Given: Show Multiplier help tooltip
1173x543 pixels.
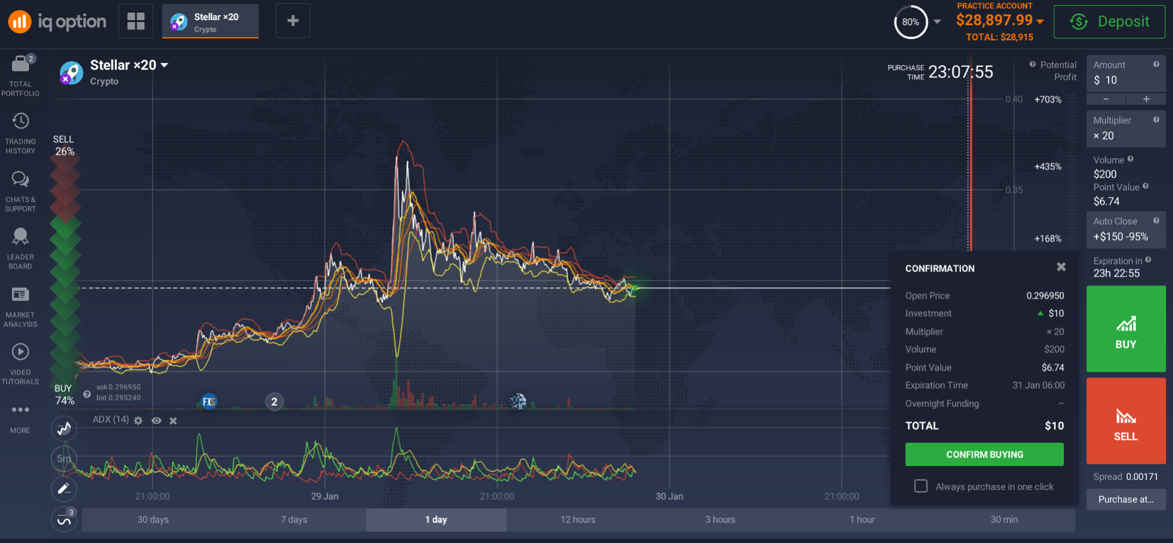Looking at the screenshot, I should click(x=1156, y=120).
